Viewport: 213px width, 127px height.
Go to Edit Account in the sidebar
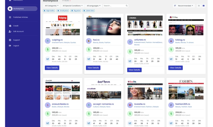coord(18,31)
